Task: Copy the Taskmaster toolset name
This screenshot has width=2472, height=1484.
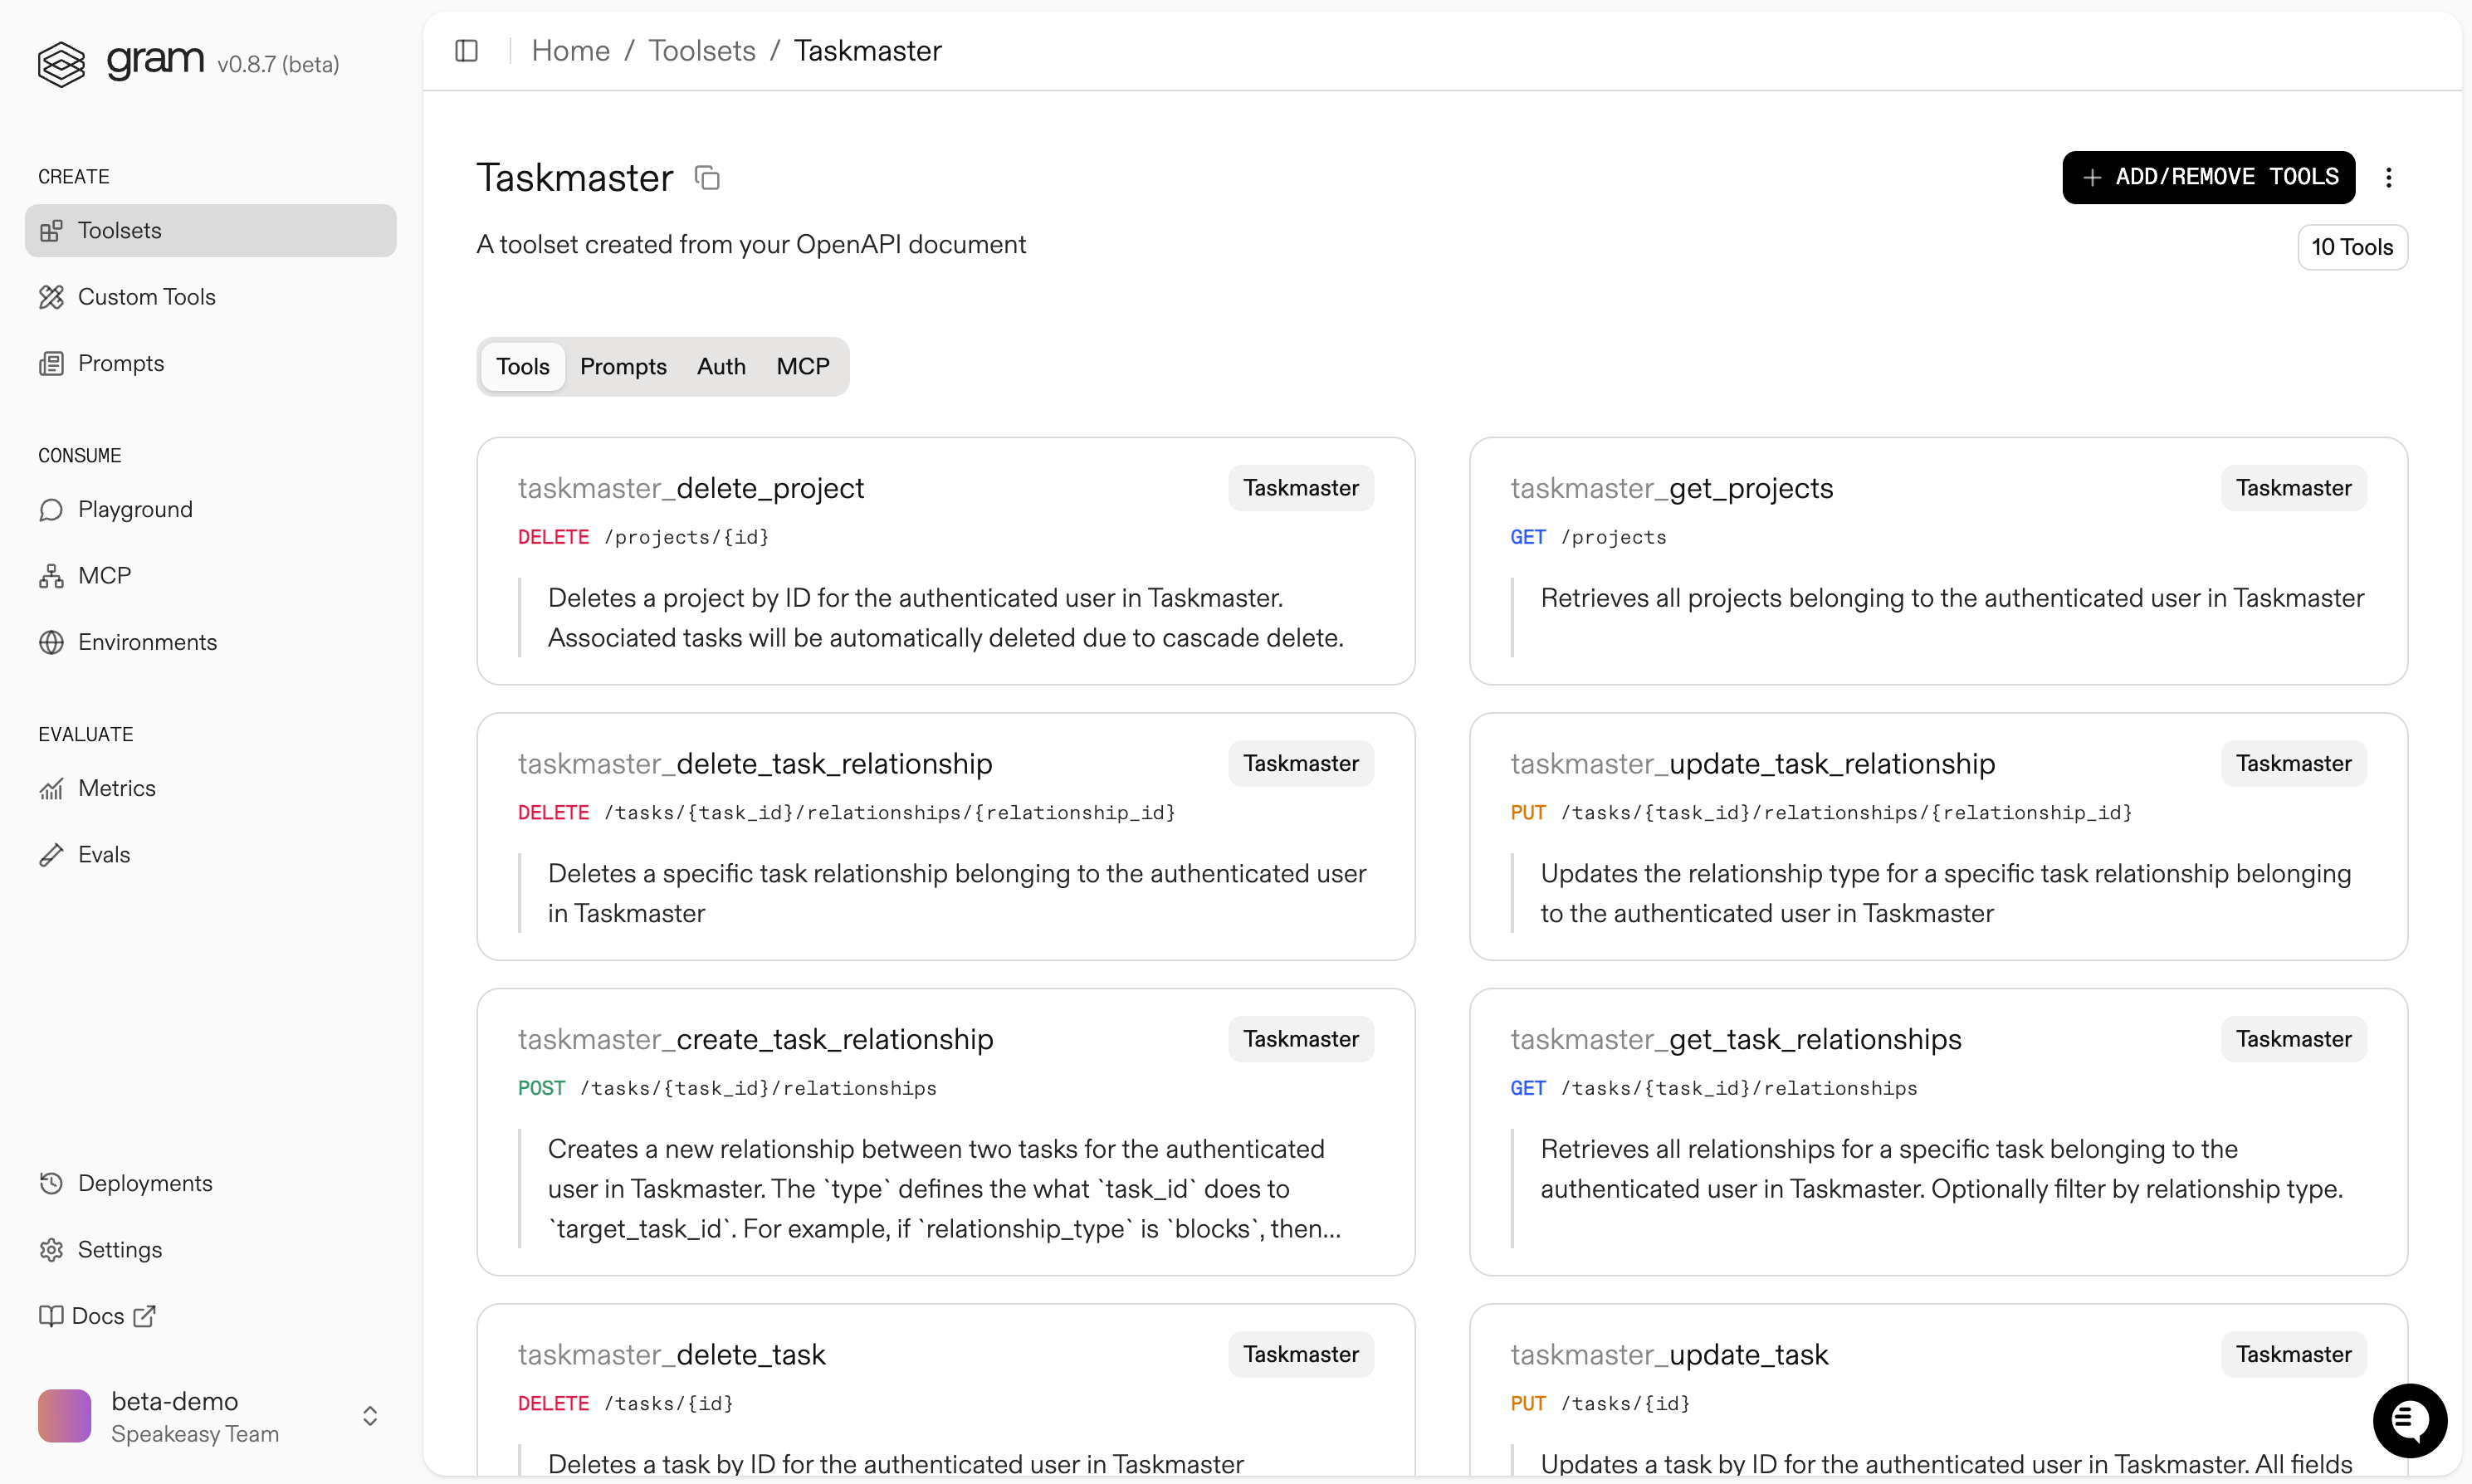Action: coord(707,178)
